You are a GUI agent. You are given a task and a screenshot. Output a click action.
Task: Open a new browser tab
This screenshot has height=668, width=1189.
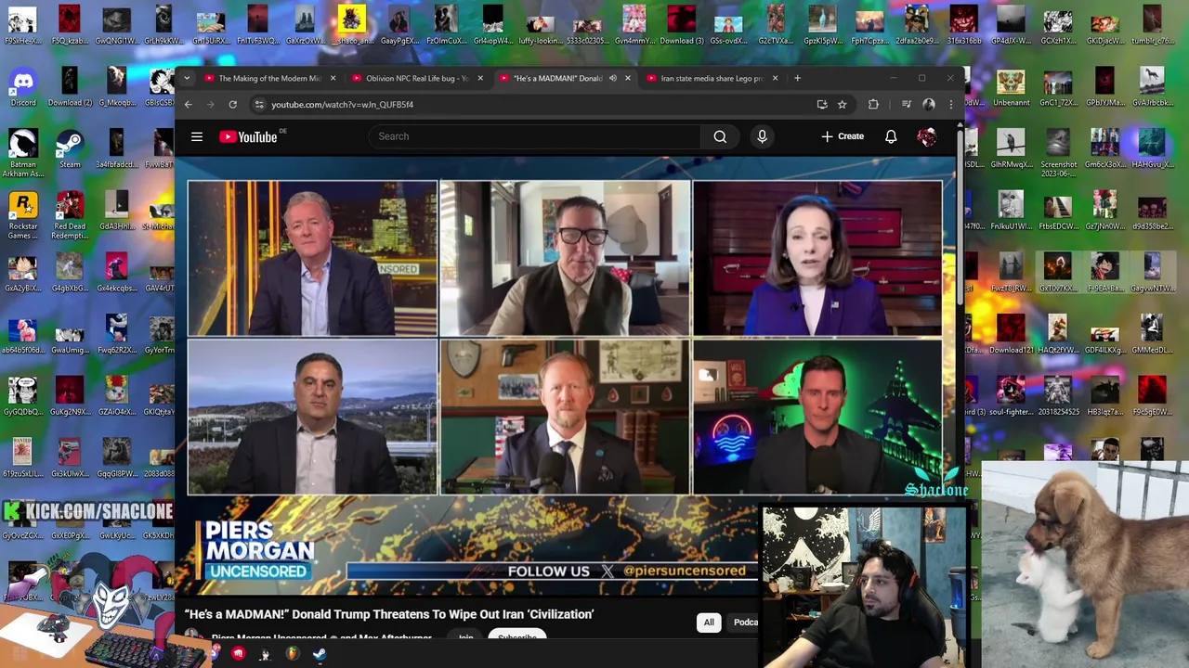[x=797, y=79]
